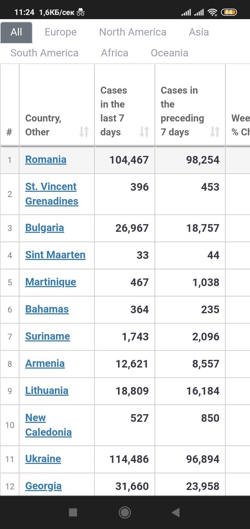Open recent apps square button
Image resolution: width=250 pixels, height=529 pixels.
coord(73,512)
